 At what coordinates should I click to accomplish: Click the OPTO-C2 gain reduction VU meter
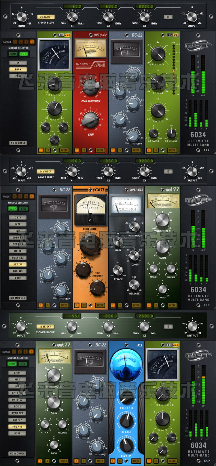(x=90, y=48)
